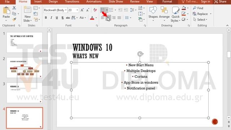Click the Shape Outline pen icon
Screen dimensions: 231x130
tap(184, 14)
